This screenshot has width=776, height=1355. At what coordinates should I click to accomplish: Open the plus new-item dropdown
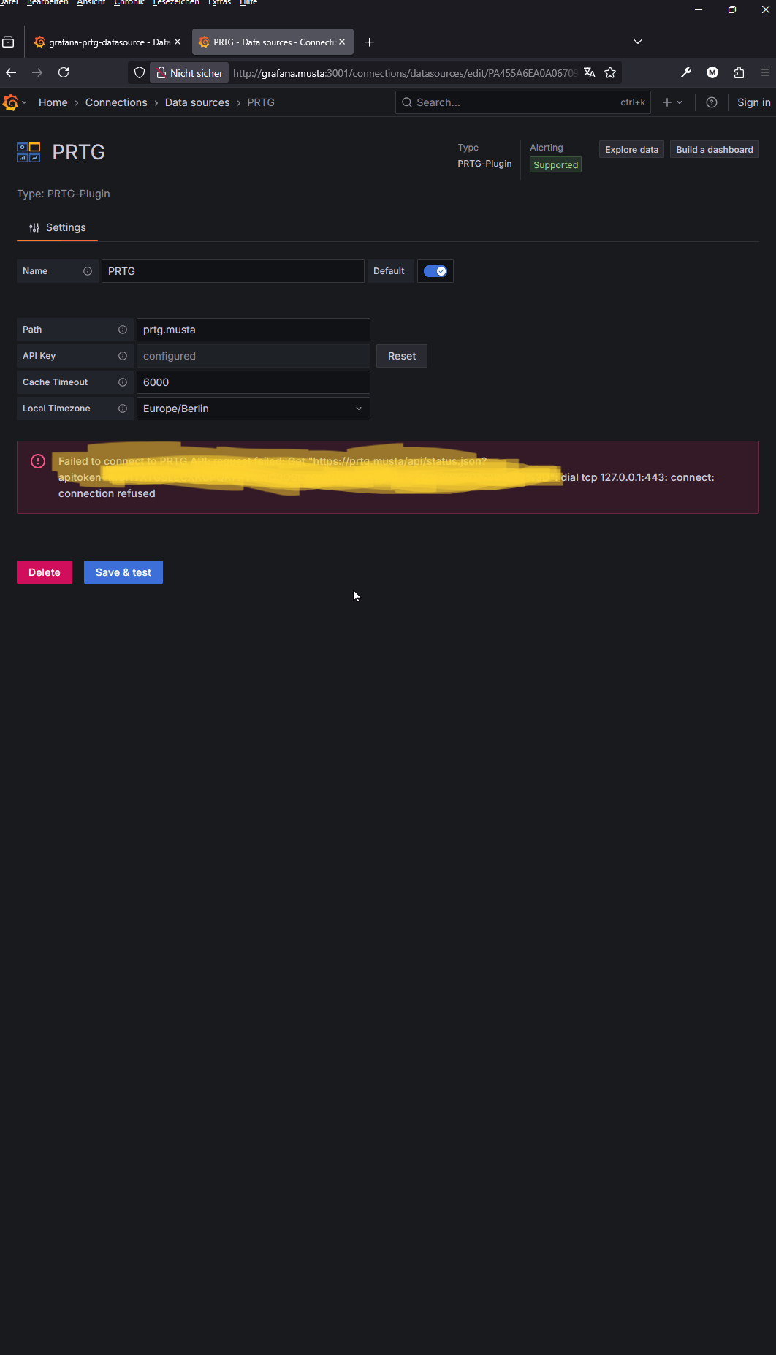(x=672, y=102)
